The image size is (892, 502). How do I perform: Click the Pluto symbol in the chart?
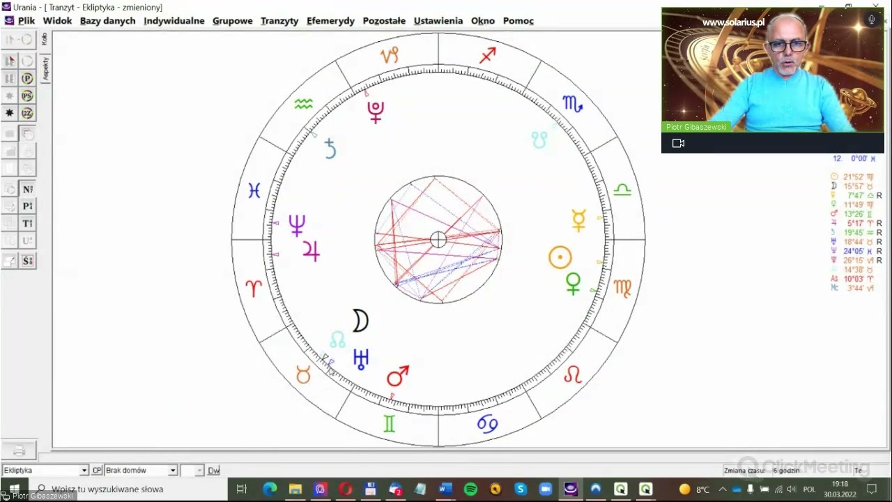376,112
